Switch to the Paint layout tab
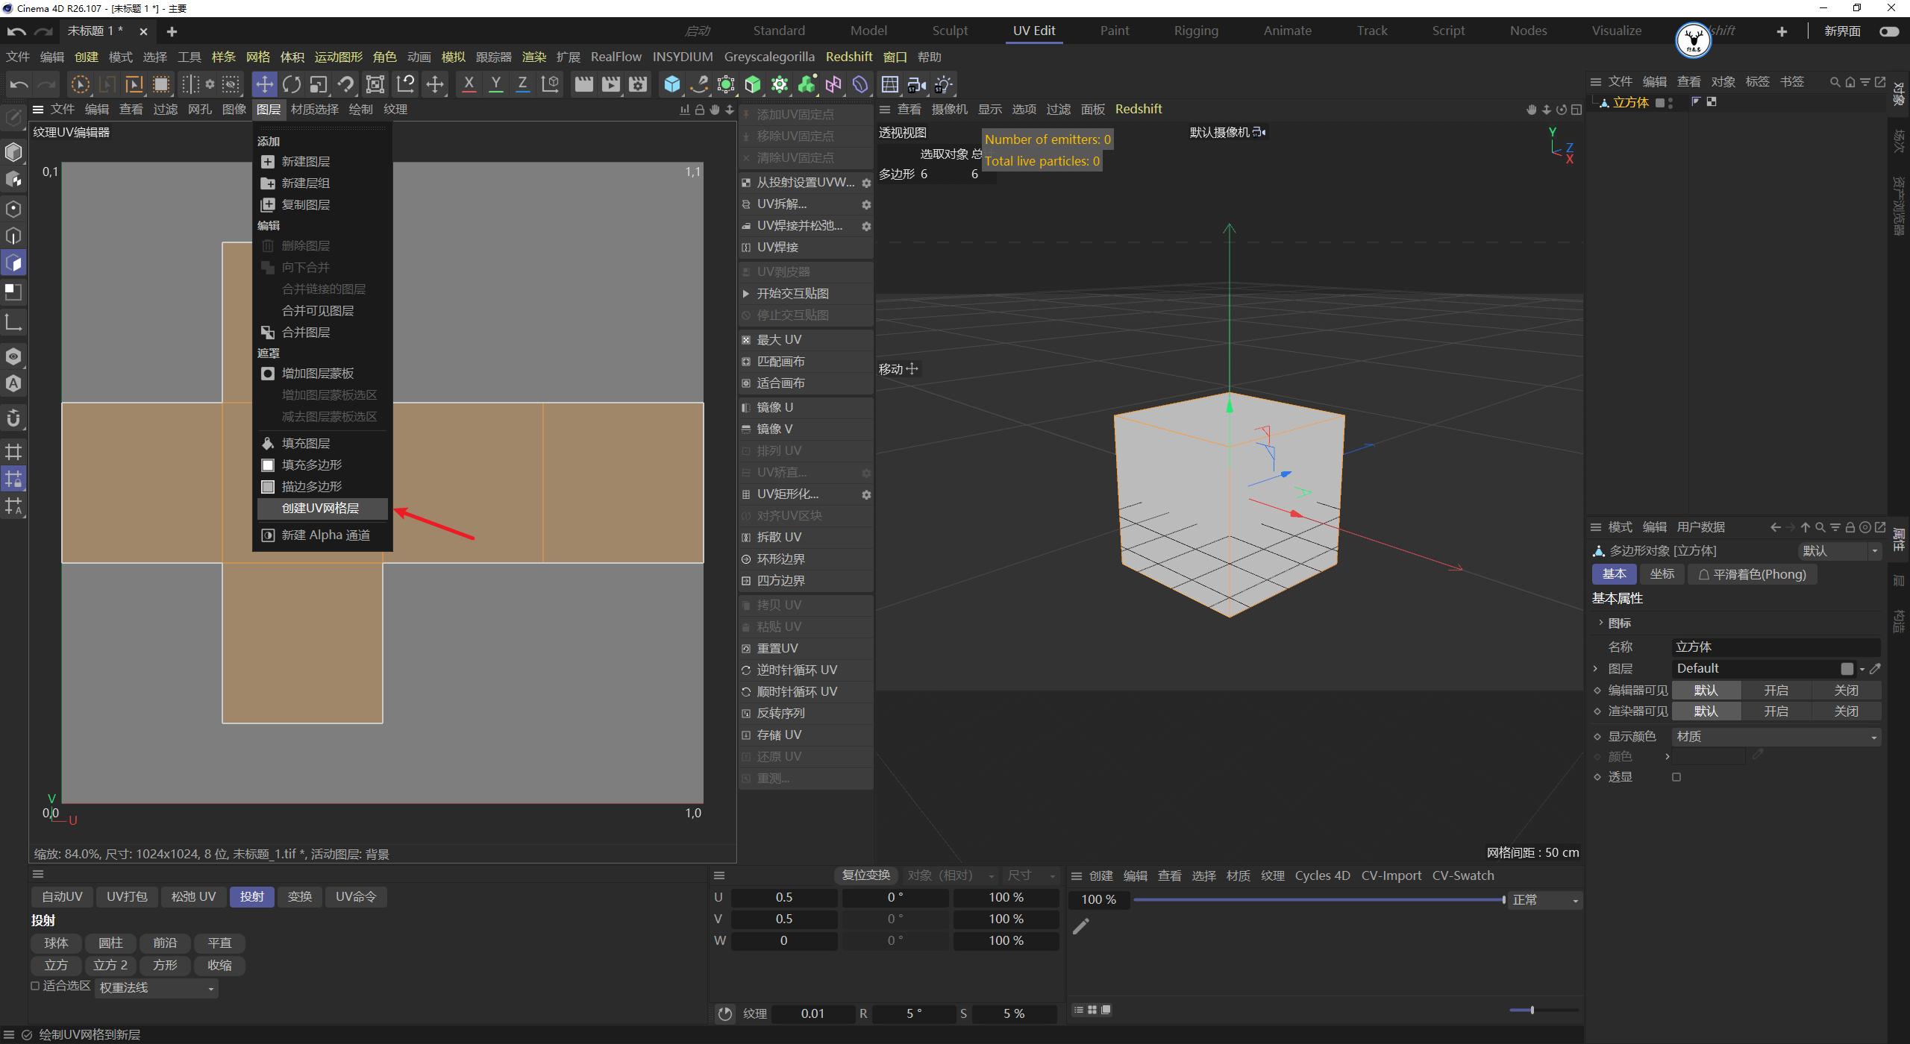 pyautogui.click(x=1114, y=31)
